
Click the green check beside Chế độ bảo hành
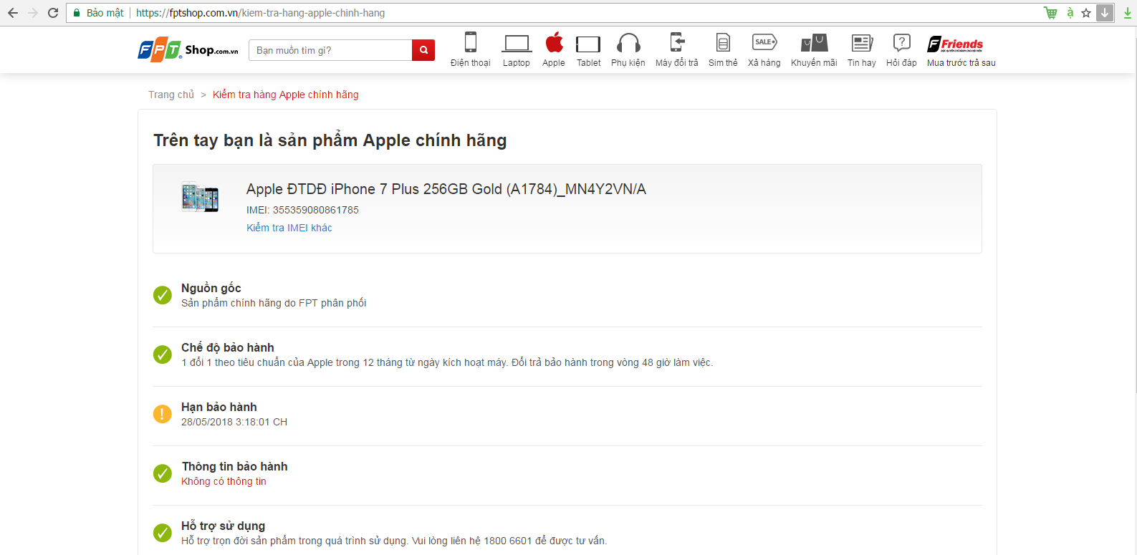click(163, 354)
